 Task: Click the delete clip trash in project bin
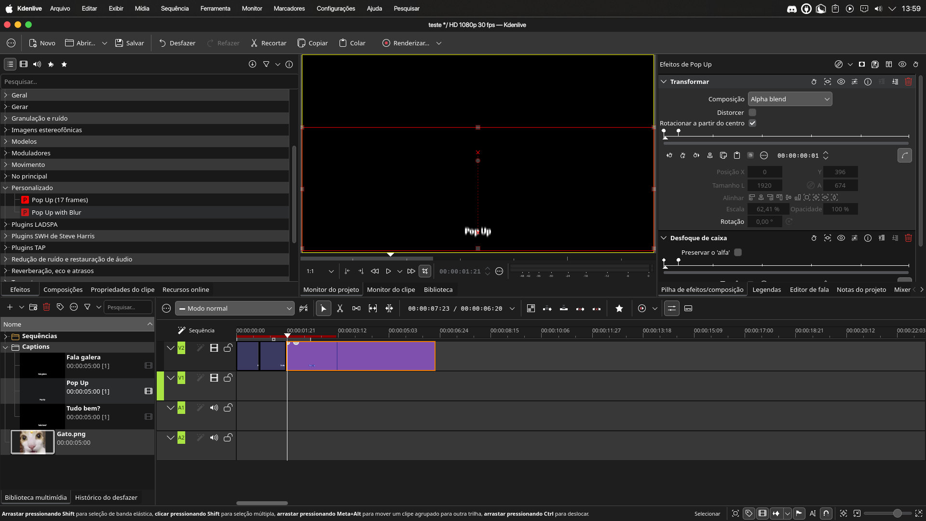pyautogui.click(x=47, y=307)
